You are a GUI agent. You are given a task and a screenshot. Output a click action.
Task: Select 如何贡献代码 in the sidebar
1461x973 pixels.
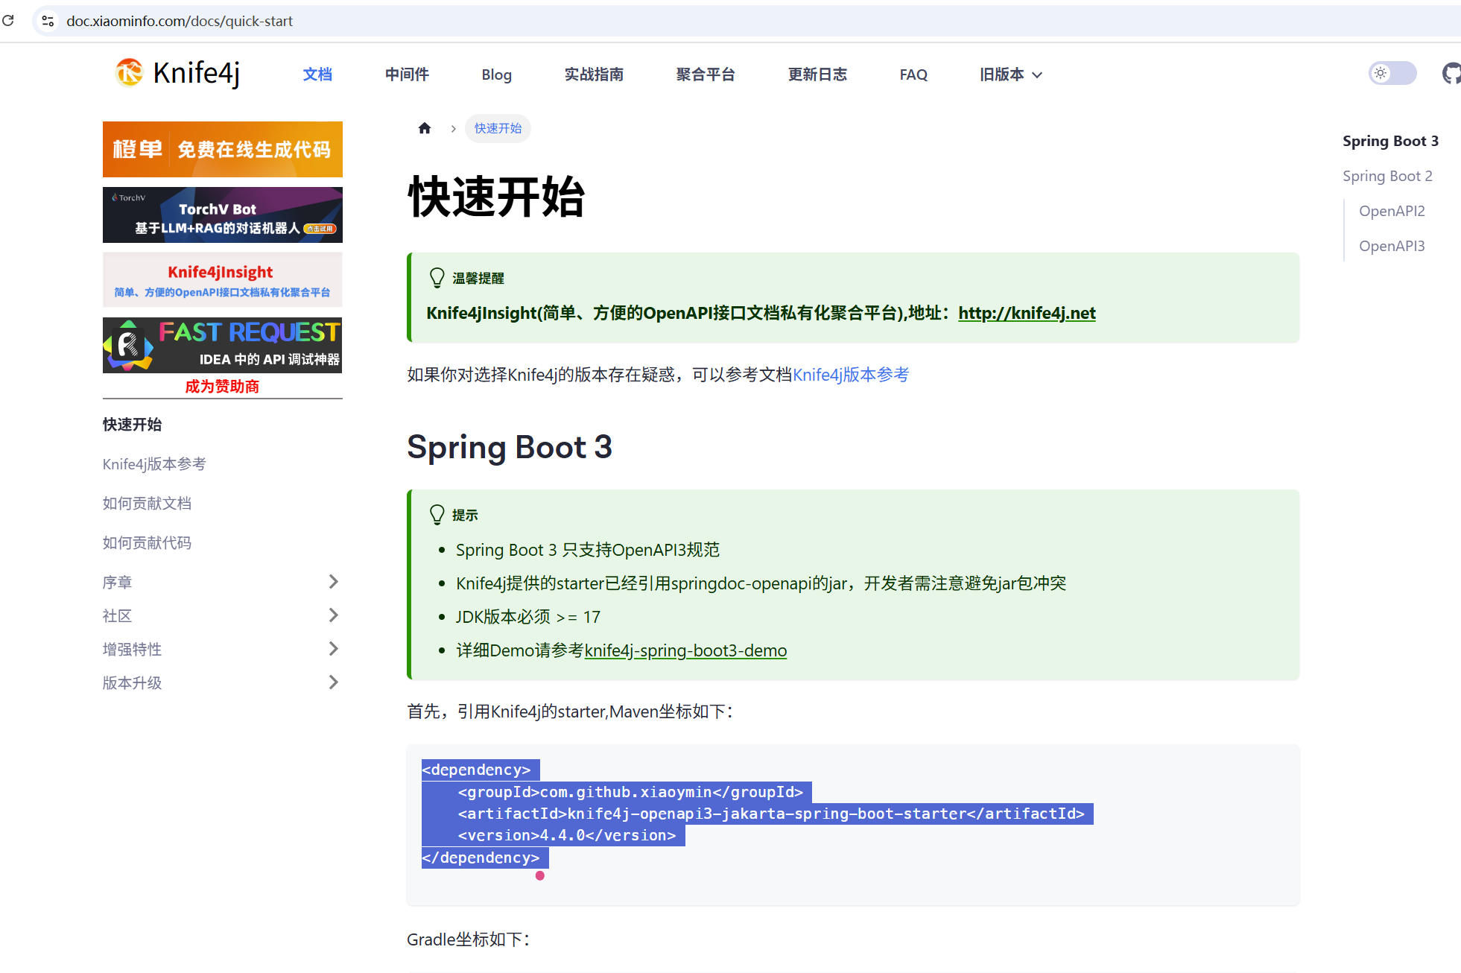tap(147, 543)
